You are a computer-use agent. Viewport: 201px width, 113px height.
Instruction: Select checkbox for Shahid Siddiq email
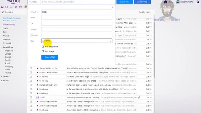coord(31,68)
